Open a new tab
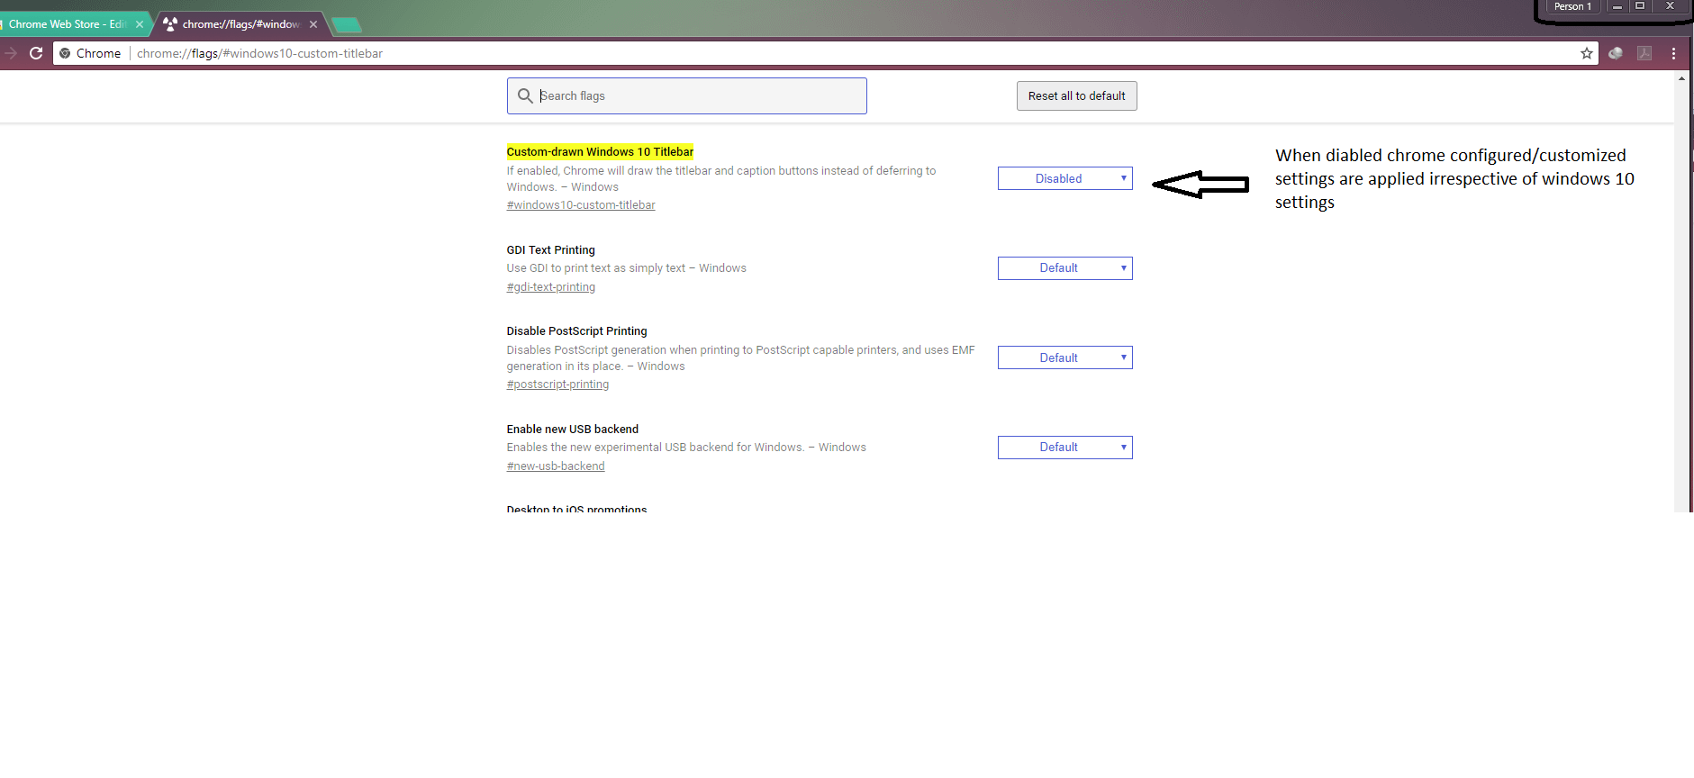Image resolution: width=1694 pixels, height=778 pixels. 347,24
